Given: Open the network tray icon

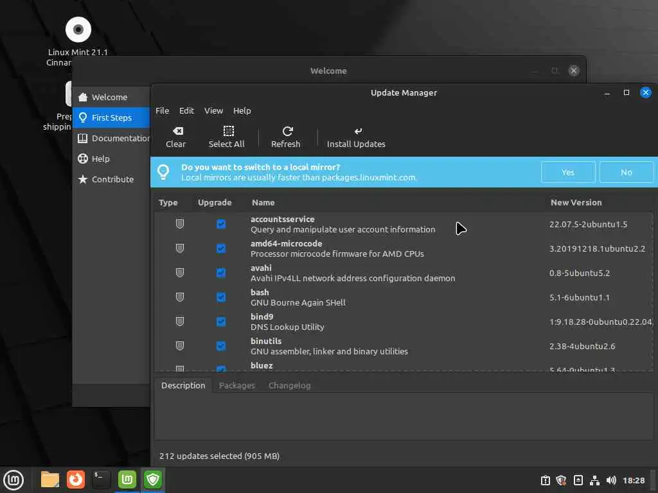Looking at the screenshot, I should (594, 480).
